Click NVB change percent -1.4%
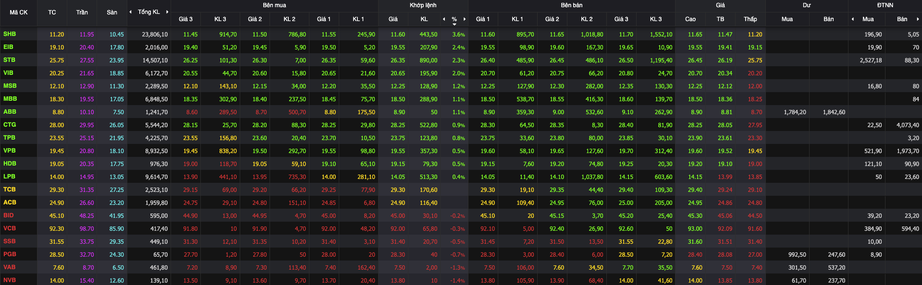The image size is (922, 285). tap(457, 281)
